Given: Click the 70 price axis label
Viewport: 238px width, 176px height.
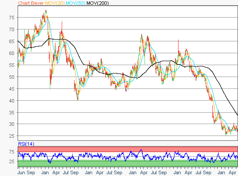Looking at the screenshot, I should (12, 29).
